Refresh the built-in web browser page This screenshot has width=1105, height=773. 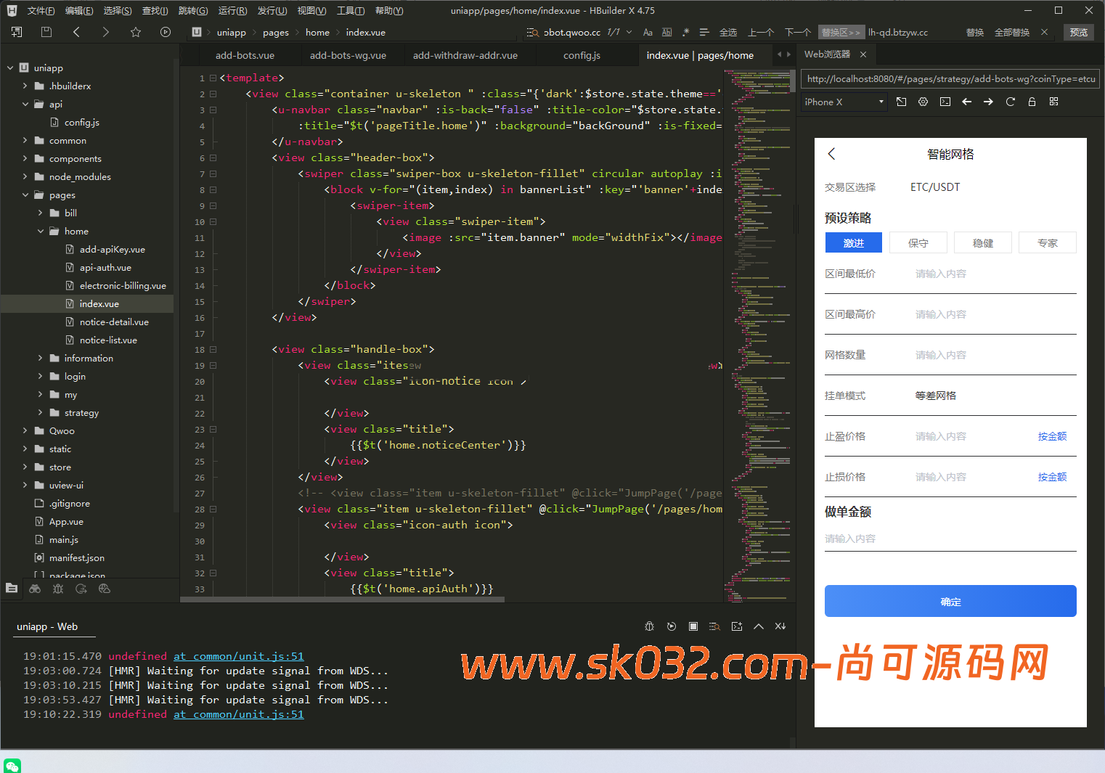coord(1010,102)
